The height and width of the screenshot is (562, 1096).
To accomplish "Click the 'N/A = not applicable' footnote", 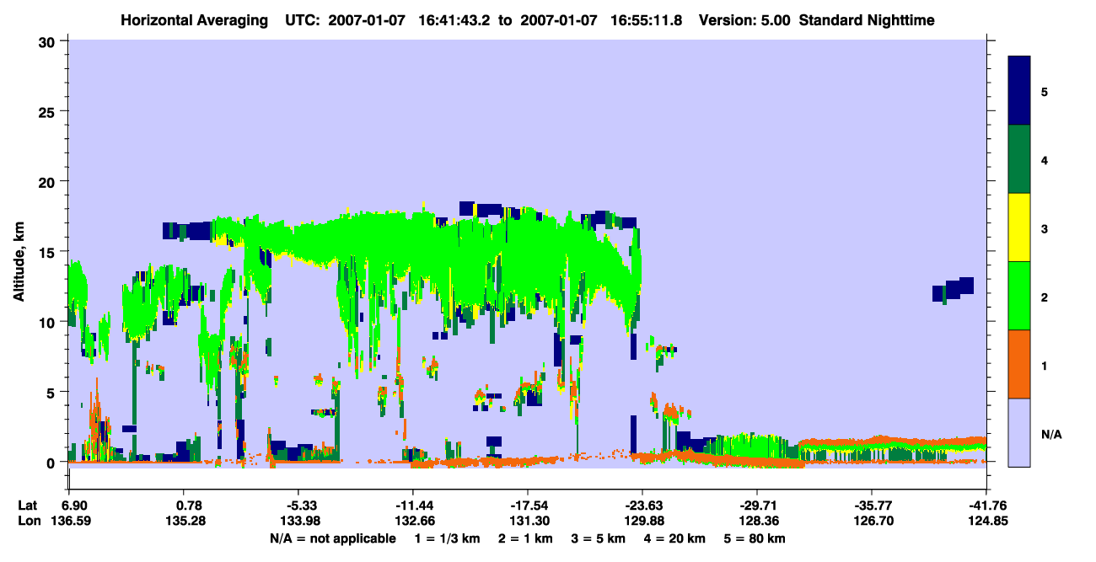I will pyautogui.click(x=332, y=538).
